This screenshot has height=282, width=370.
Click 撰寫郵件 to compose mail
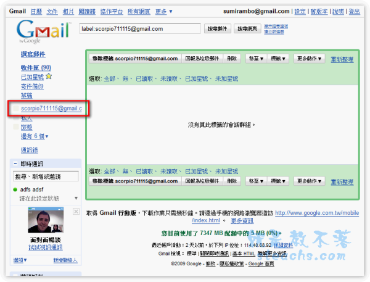pos(33,54)
